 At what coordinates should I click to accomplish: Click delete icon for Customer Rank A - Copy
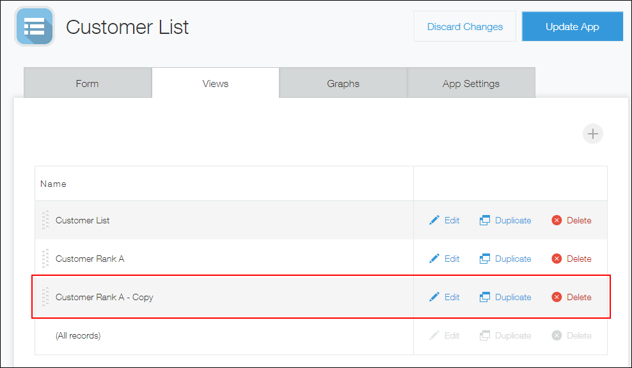(x=557, y=297)
